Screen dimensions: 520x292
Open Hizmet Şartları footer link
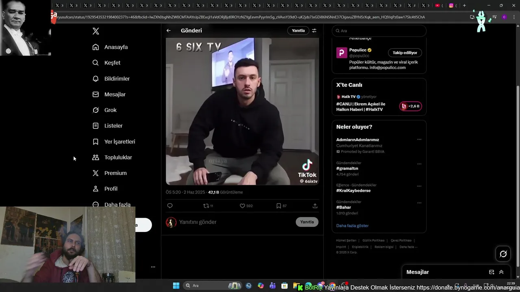point(346,240)
